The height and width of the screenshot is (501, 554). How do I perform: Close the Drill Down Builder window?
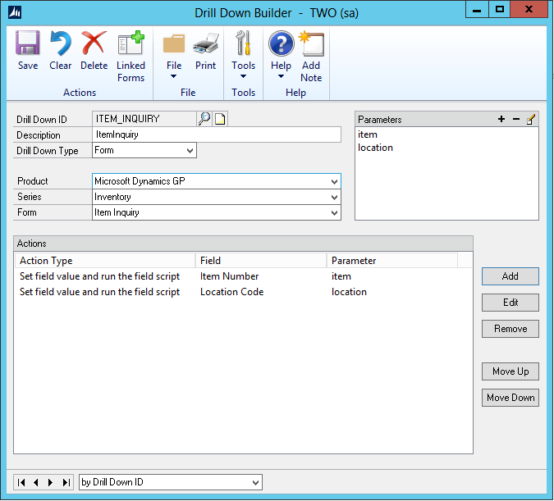tap(529, 10)
